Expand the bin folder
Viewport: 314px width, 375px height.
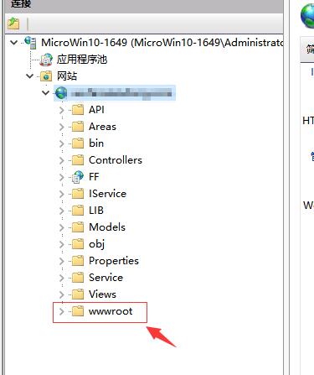62,143
